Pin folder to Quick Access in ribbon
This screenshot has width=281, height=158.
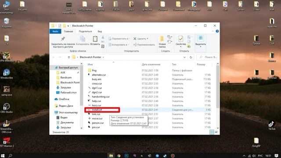[63, 42]
